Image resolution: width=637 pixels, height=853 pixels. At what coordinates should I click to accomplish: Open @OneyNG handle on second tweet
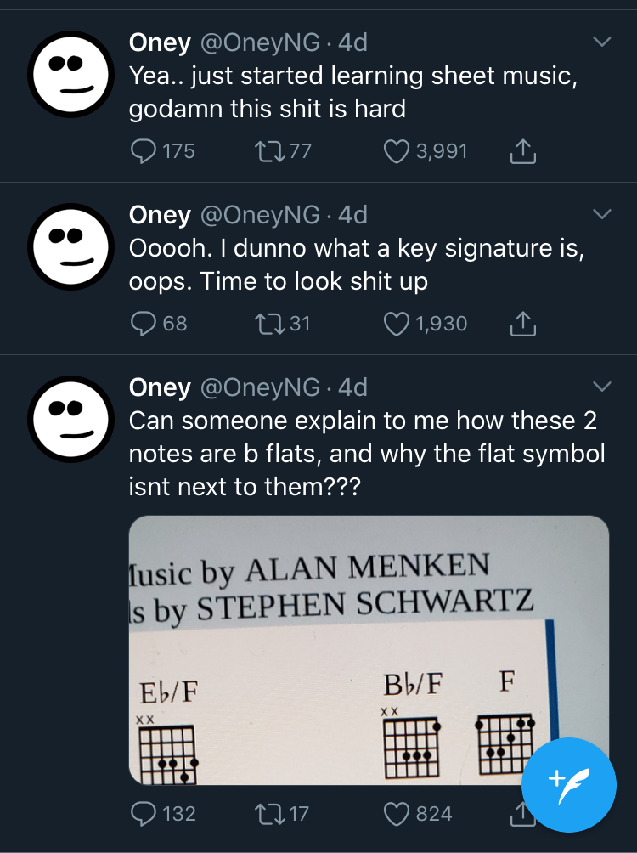(x=260, y=214)
